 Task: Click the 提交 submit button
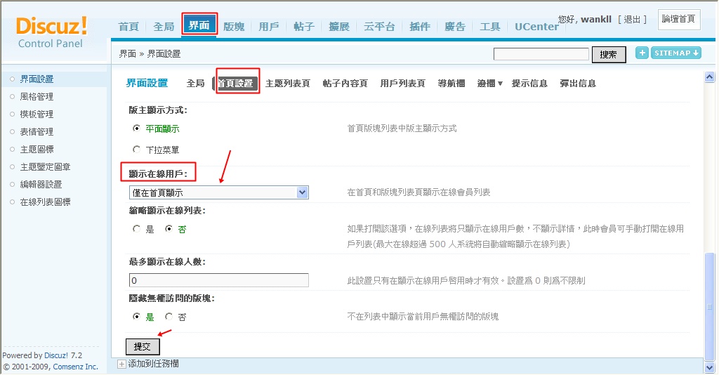[143, 347]
